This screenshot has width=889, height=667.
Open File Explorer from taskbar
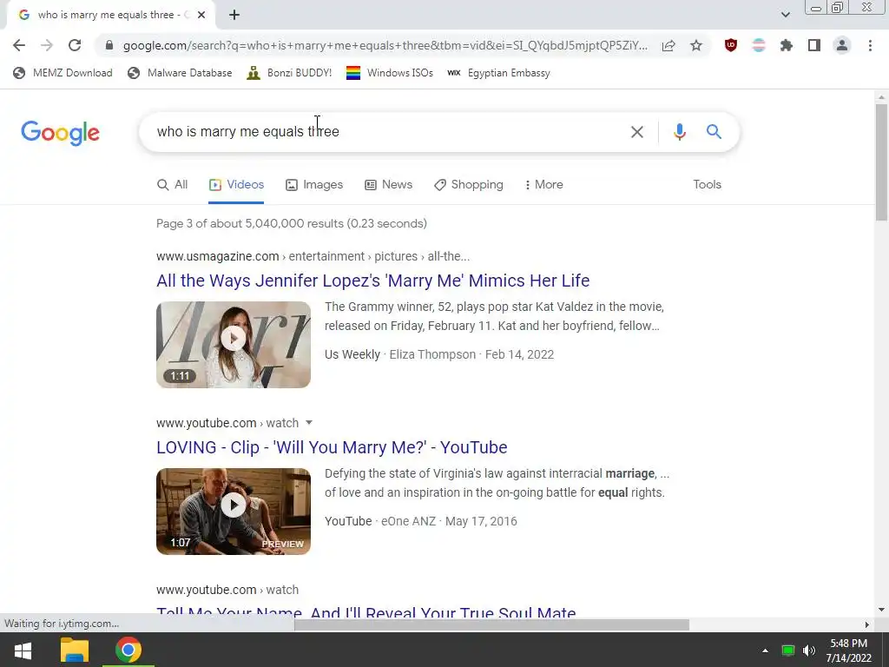click(75, 650)
